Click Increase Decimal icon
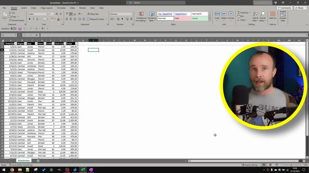 coord(127,19)
